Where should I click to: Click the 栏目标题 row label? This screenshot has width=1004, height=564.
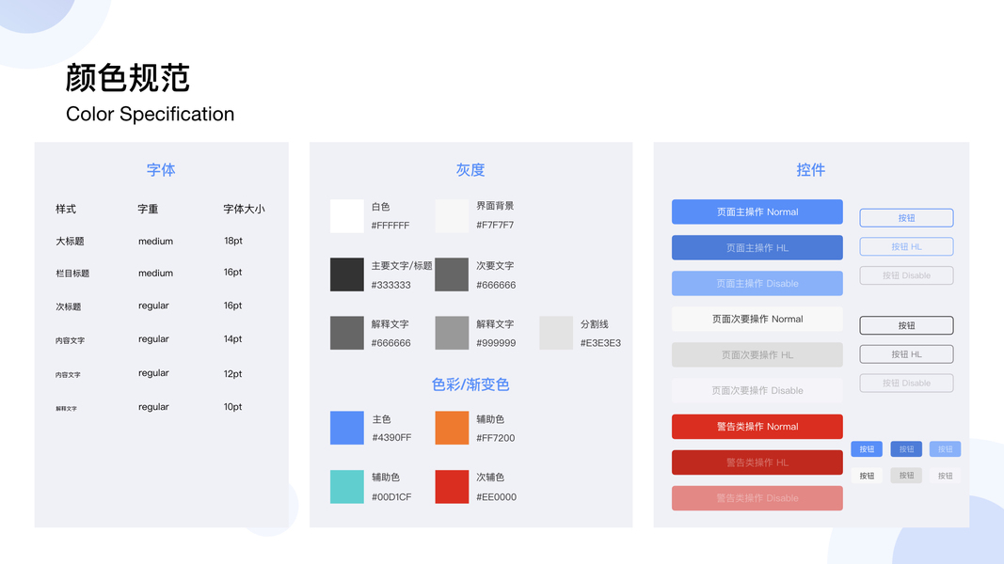coord(72,273)
